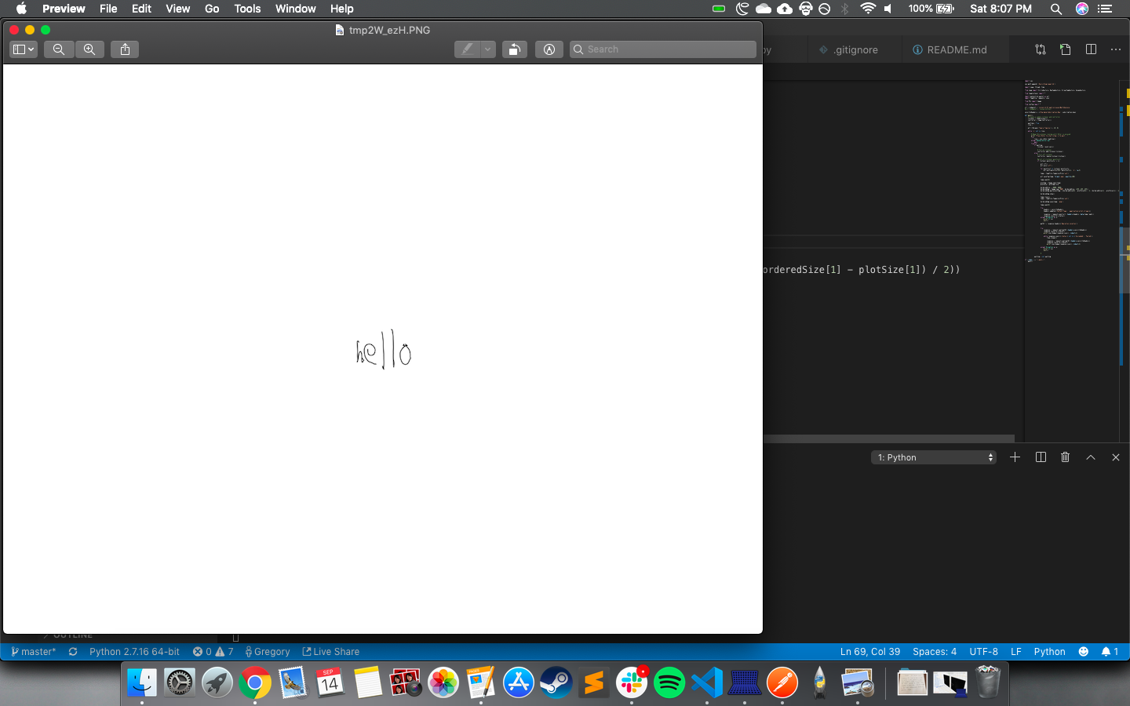Change the end-of-line sequence LF
The image size is (1130, 706).
coord(1016,652)
